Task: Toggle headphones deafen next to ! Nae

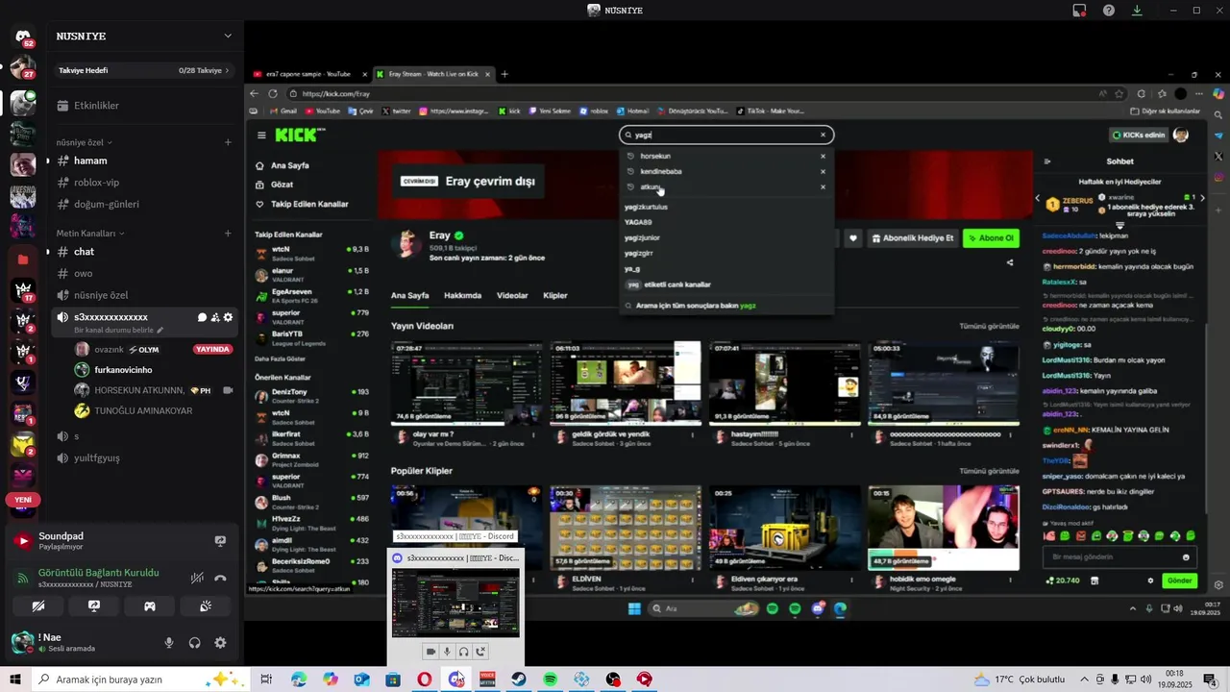Action: [195, 643]
